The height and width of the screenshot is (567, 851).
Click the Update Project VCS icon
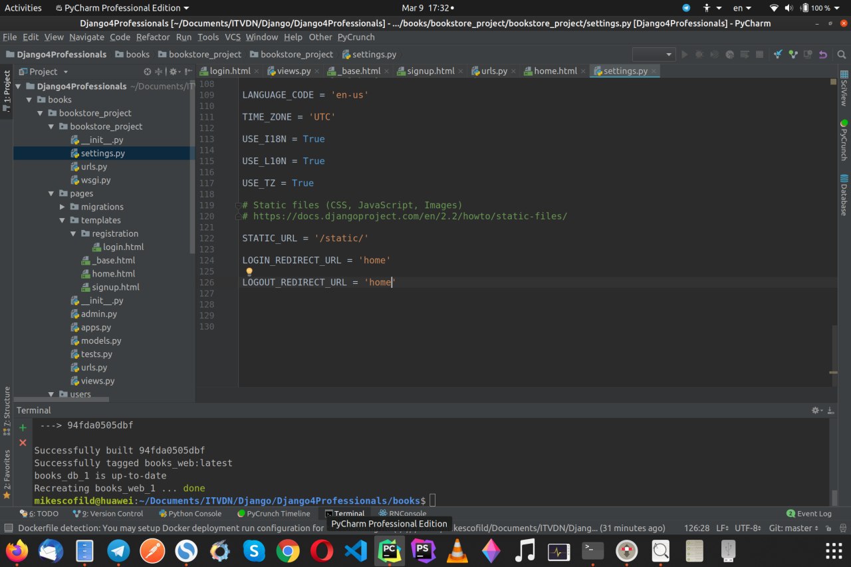777,55
